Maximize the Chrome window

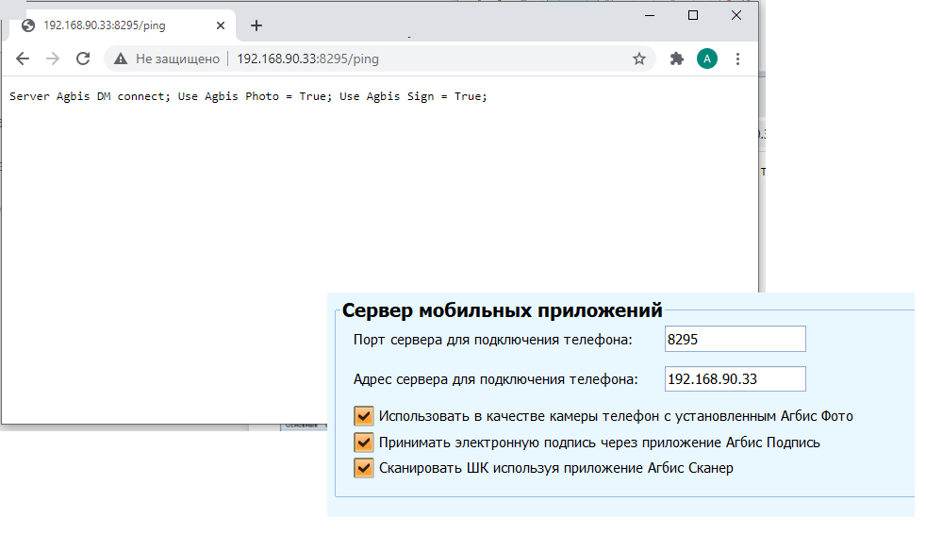(693, 15)
